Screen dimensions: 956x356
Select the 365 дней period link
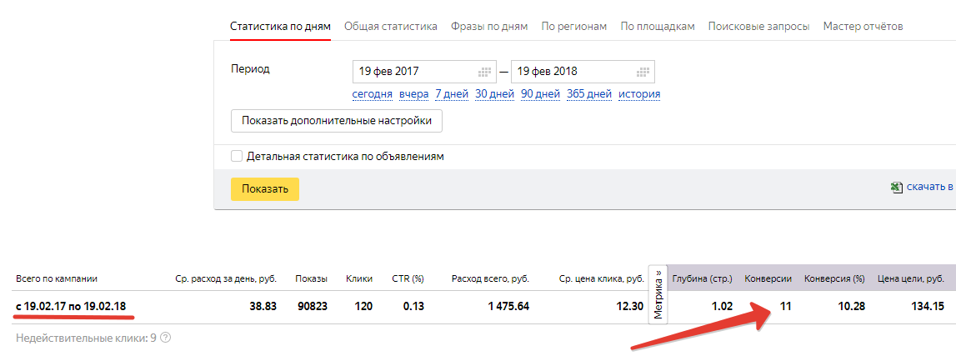tap(589, 94)
